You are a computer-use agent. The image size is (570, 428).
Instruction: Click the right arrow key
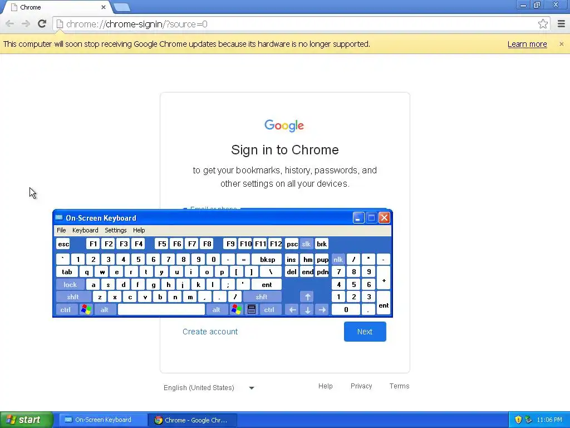click(x=322, y=310)
